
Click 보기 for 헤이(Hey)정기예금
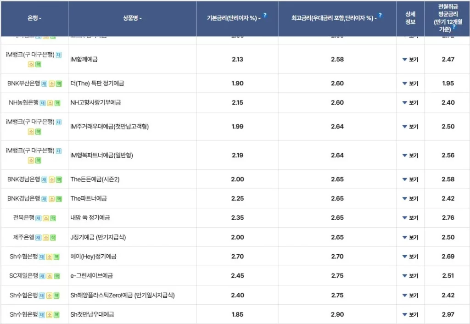coord(410,257)
